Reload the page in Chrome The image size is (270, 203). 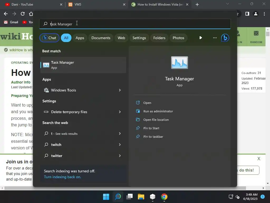(x=23, y=14)
